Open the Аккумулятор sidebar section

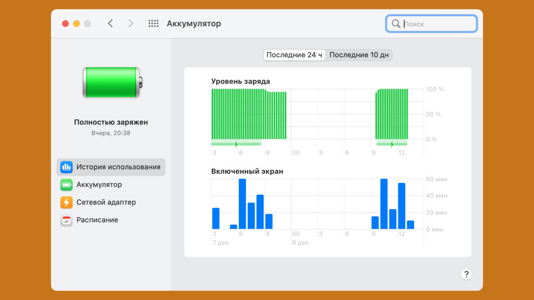tap(111, 185)
